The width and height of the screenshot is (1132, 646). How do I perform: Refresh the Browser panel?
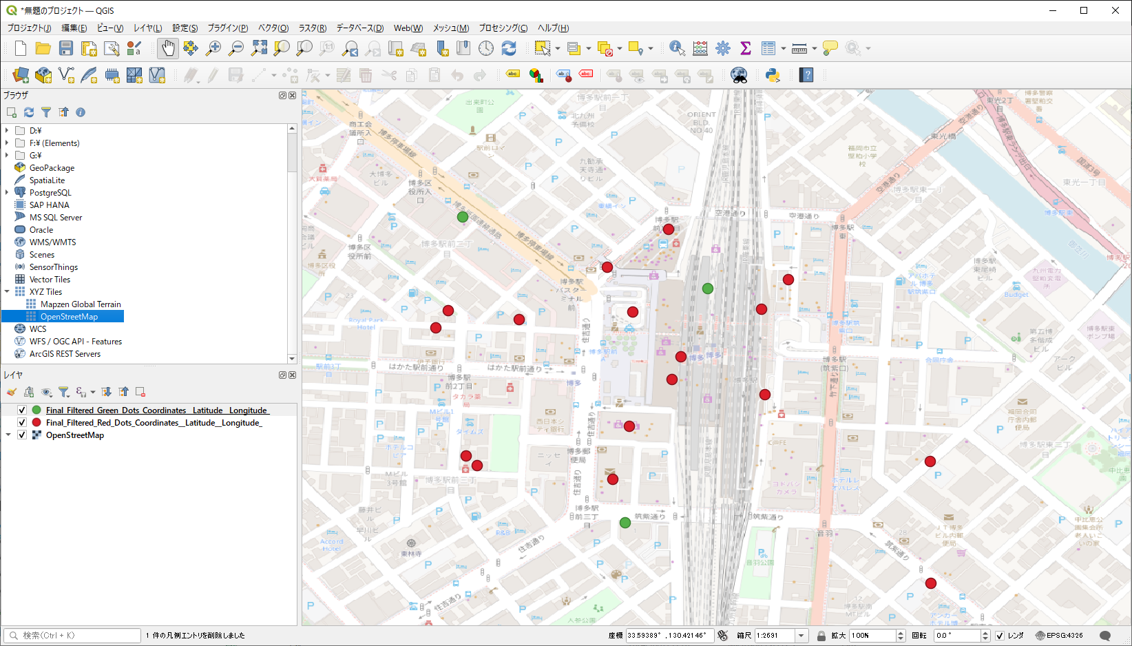(x=29, y=112)
